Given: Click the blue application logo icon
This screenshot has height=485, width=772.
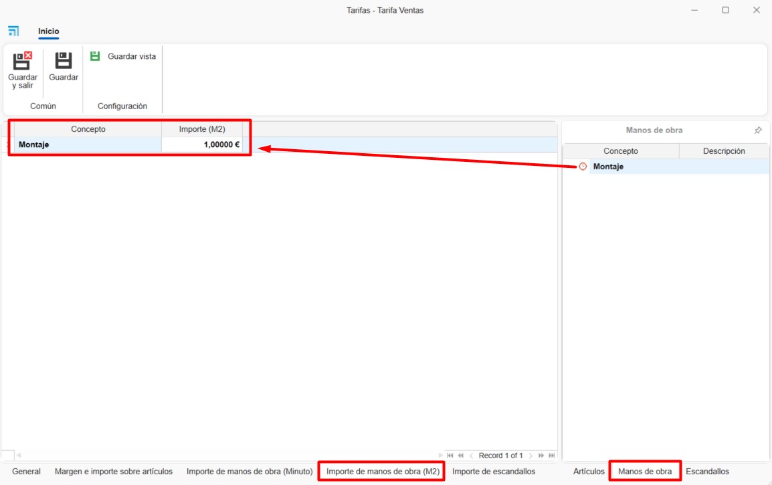Looking at the screenshot, I should pos(13,31).
